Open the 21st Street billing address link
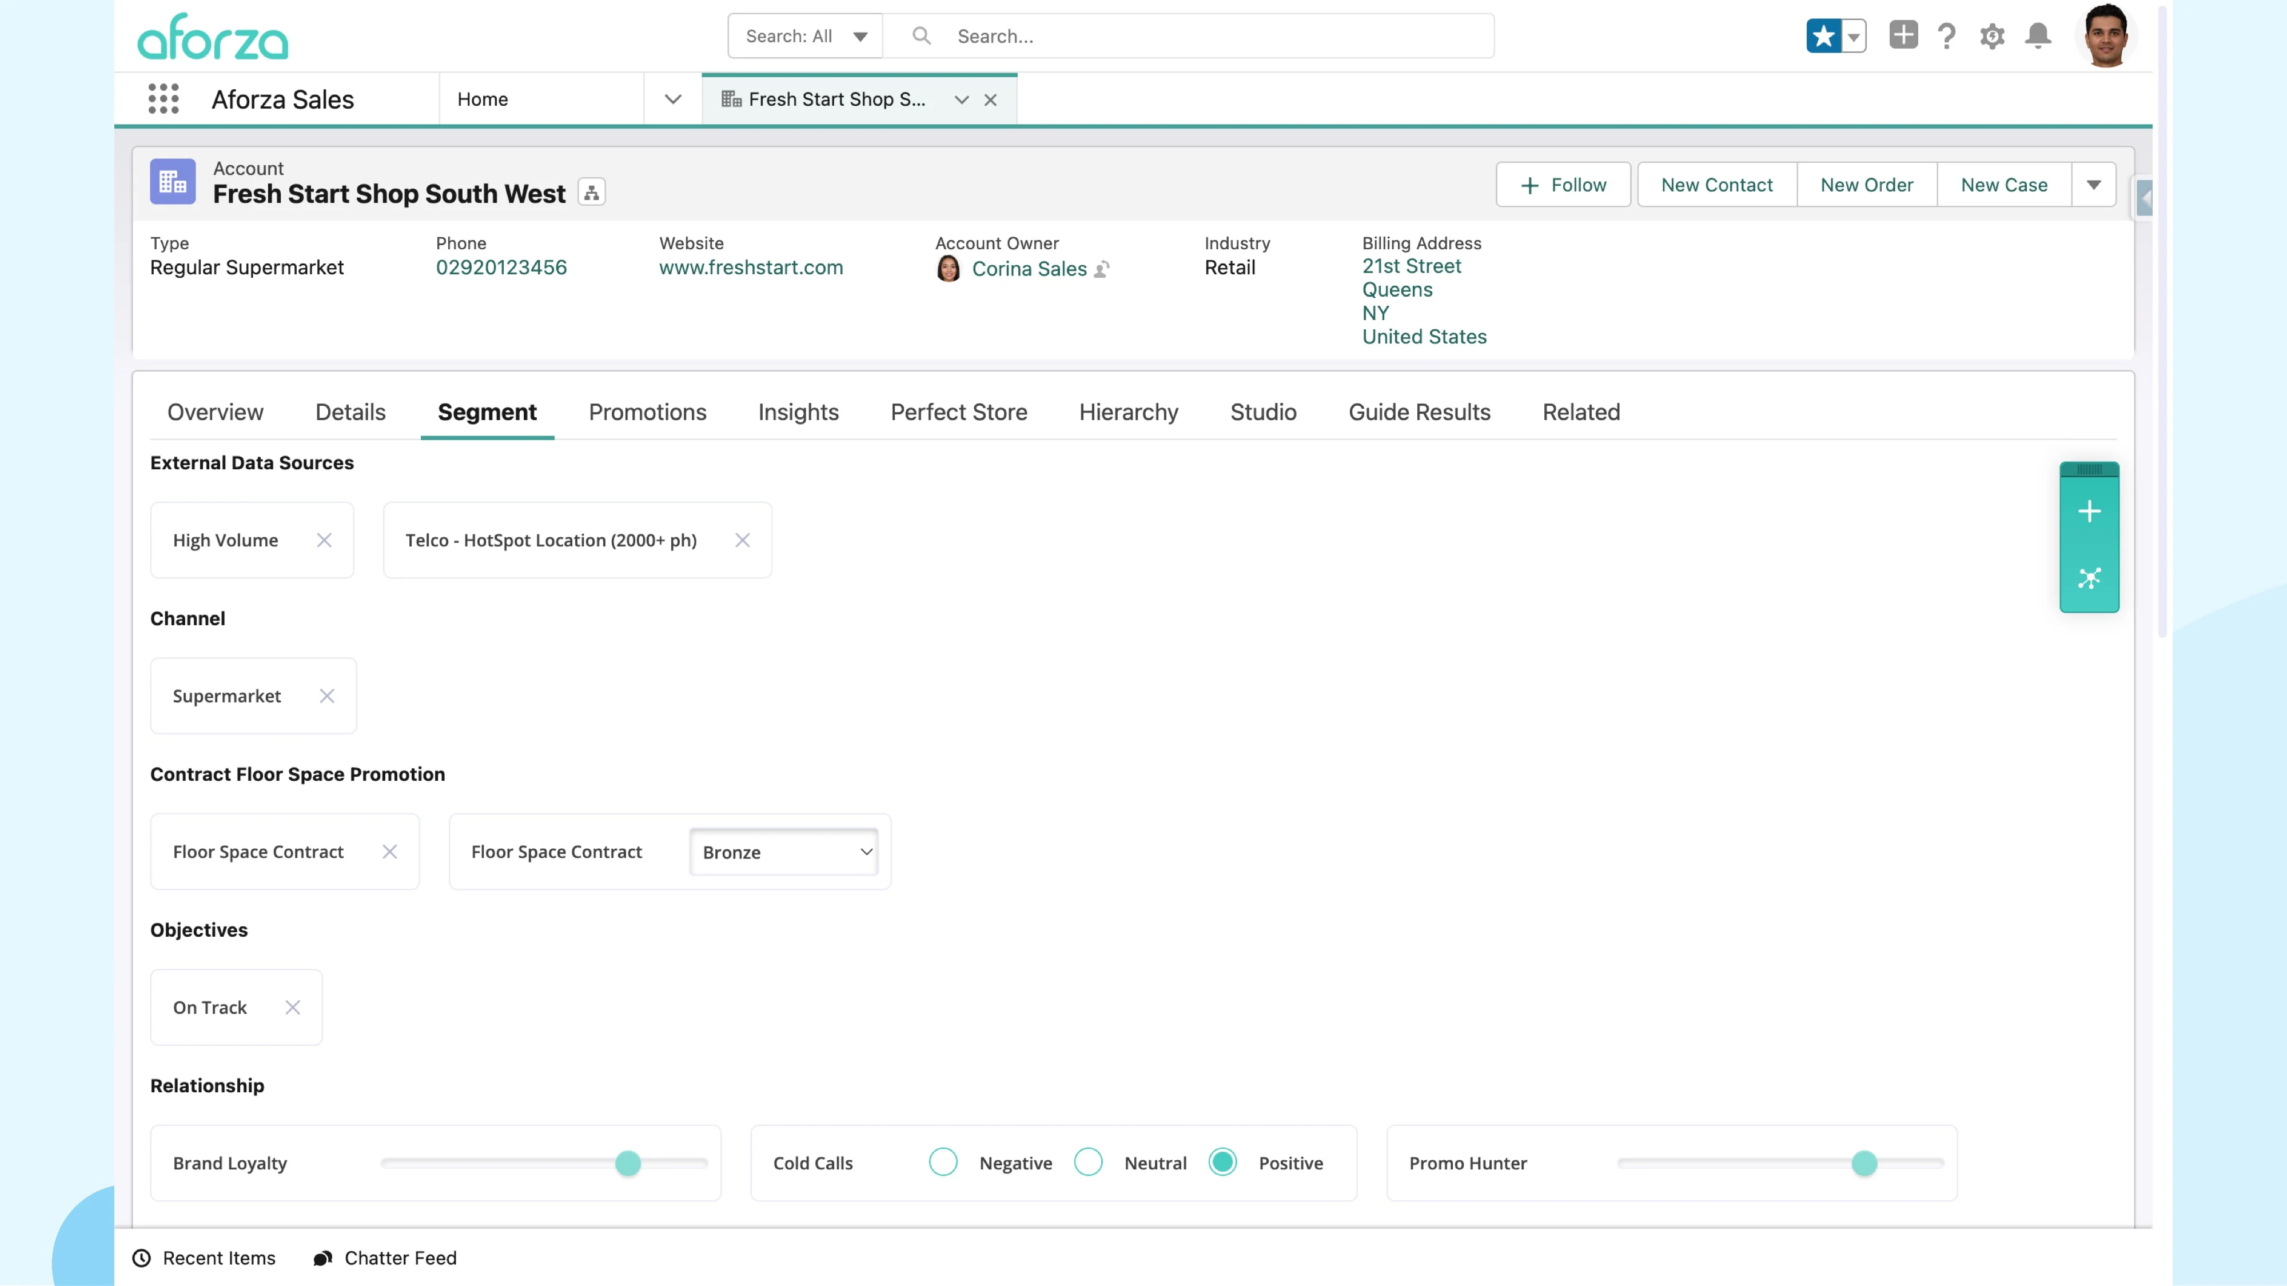Screen dimensions: 2287x1286 (1412, 266)
